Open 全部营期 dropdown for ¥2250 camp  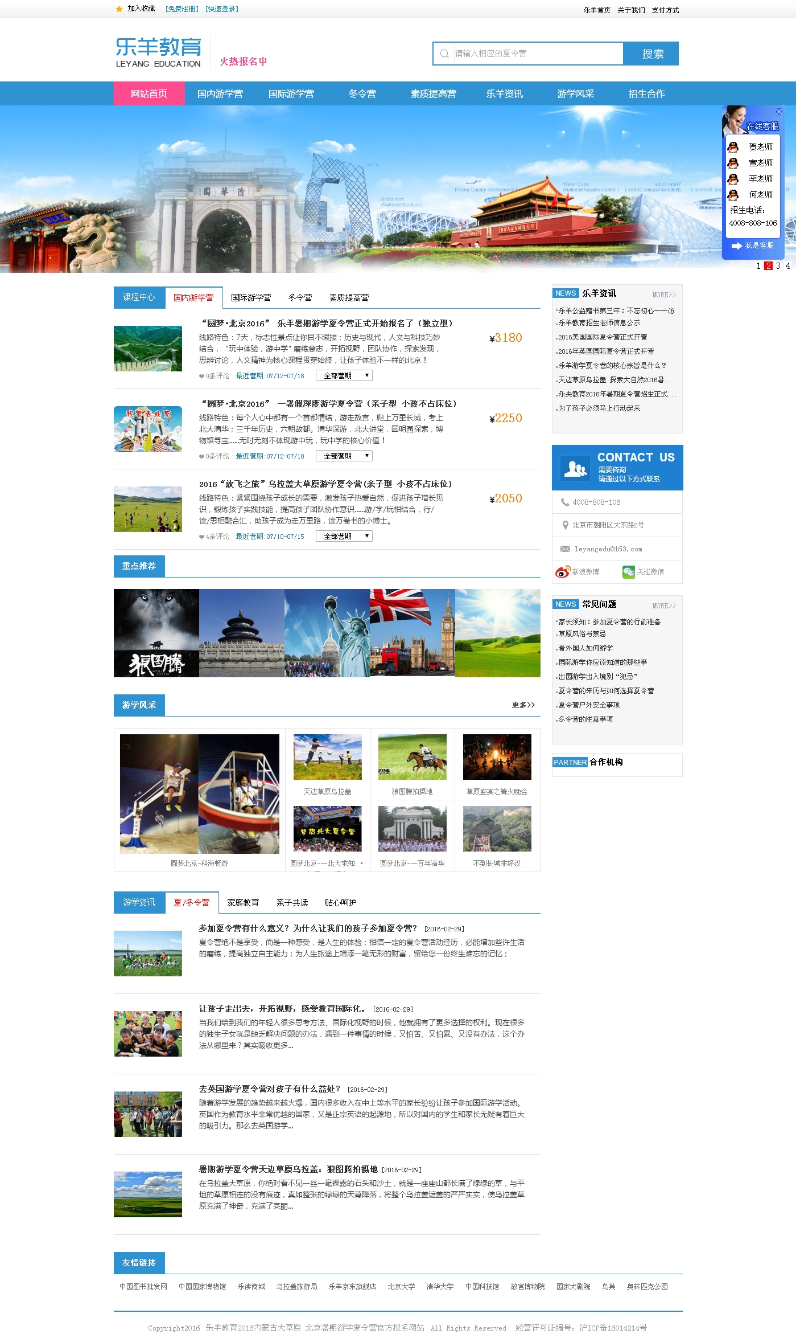(344, 456)
